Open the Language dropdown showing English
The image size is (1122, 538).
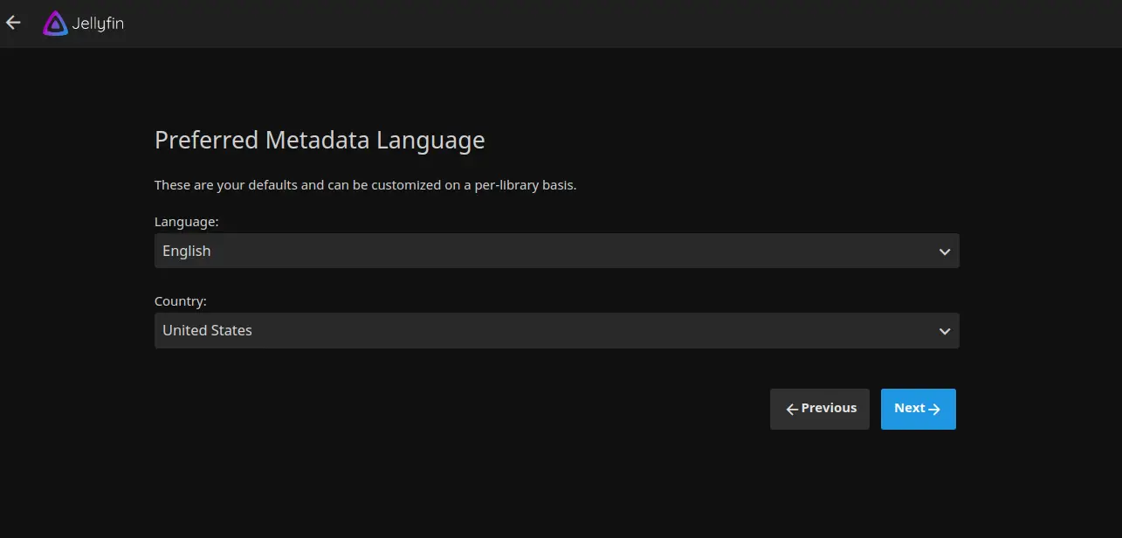pos(556,251)
